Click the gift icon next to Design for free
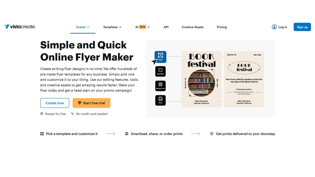 (42, 114)
